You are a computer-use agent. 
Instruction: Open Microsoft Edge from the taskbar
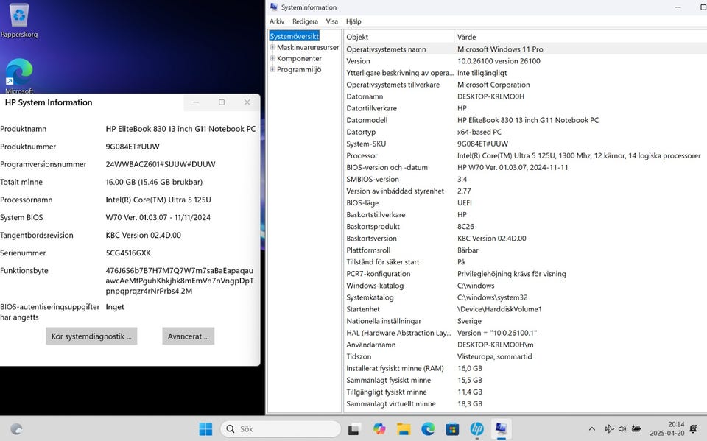(428, 429)
